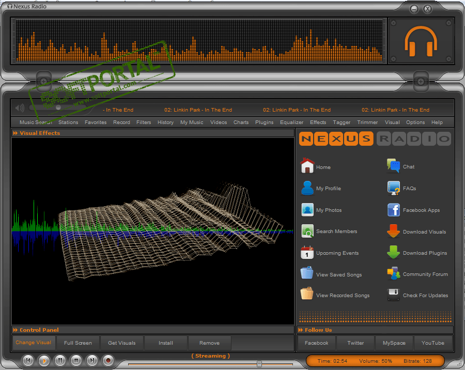This screenshot has height=370, width=465.
Task: Open the Favorites menu
Action: (96, 122)
